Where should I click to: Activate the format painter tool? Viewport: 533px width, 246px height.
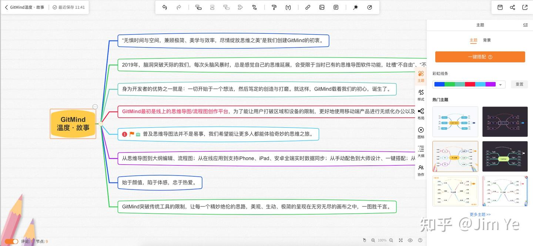coord(274,7)
